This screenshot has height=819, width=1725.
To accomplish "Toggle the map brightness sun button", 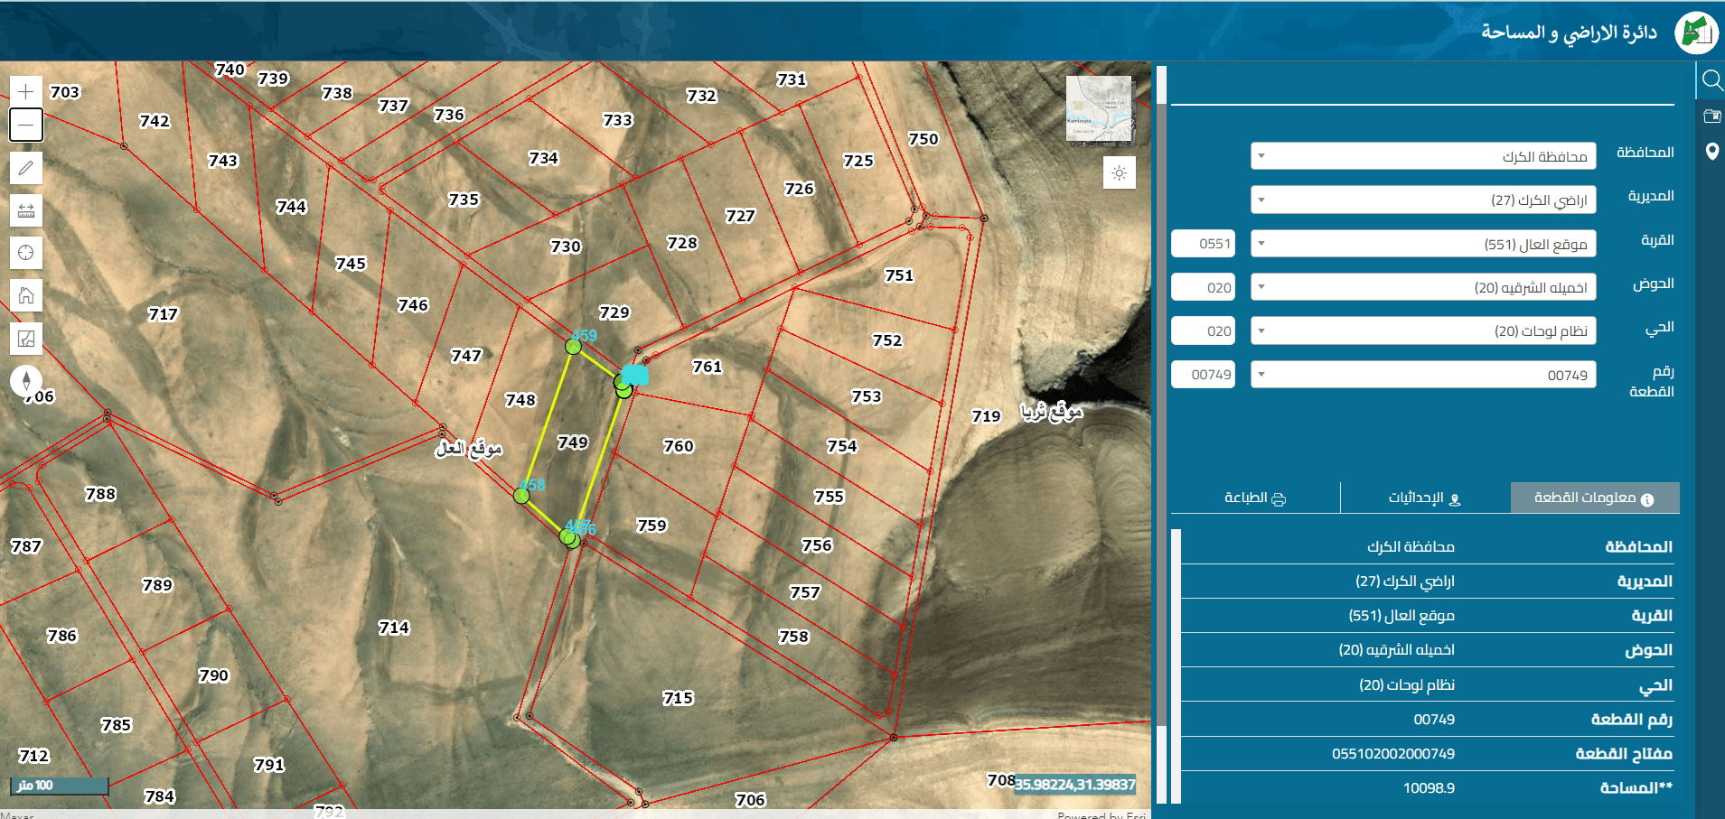I will tap(1120, 172).
